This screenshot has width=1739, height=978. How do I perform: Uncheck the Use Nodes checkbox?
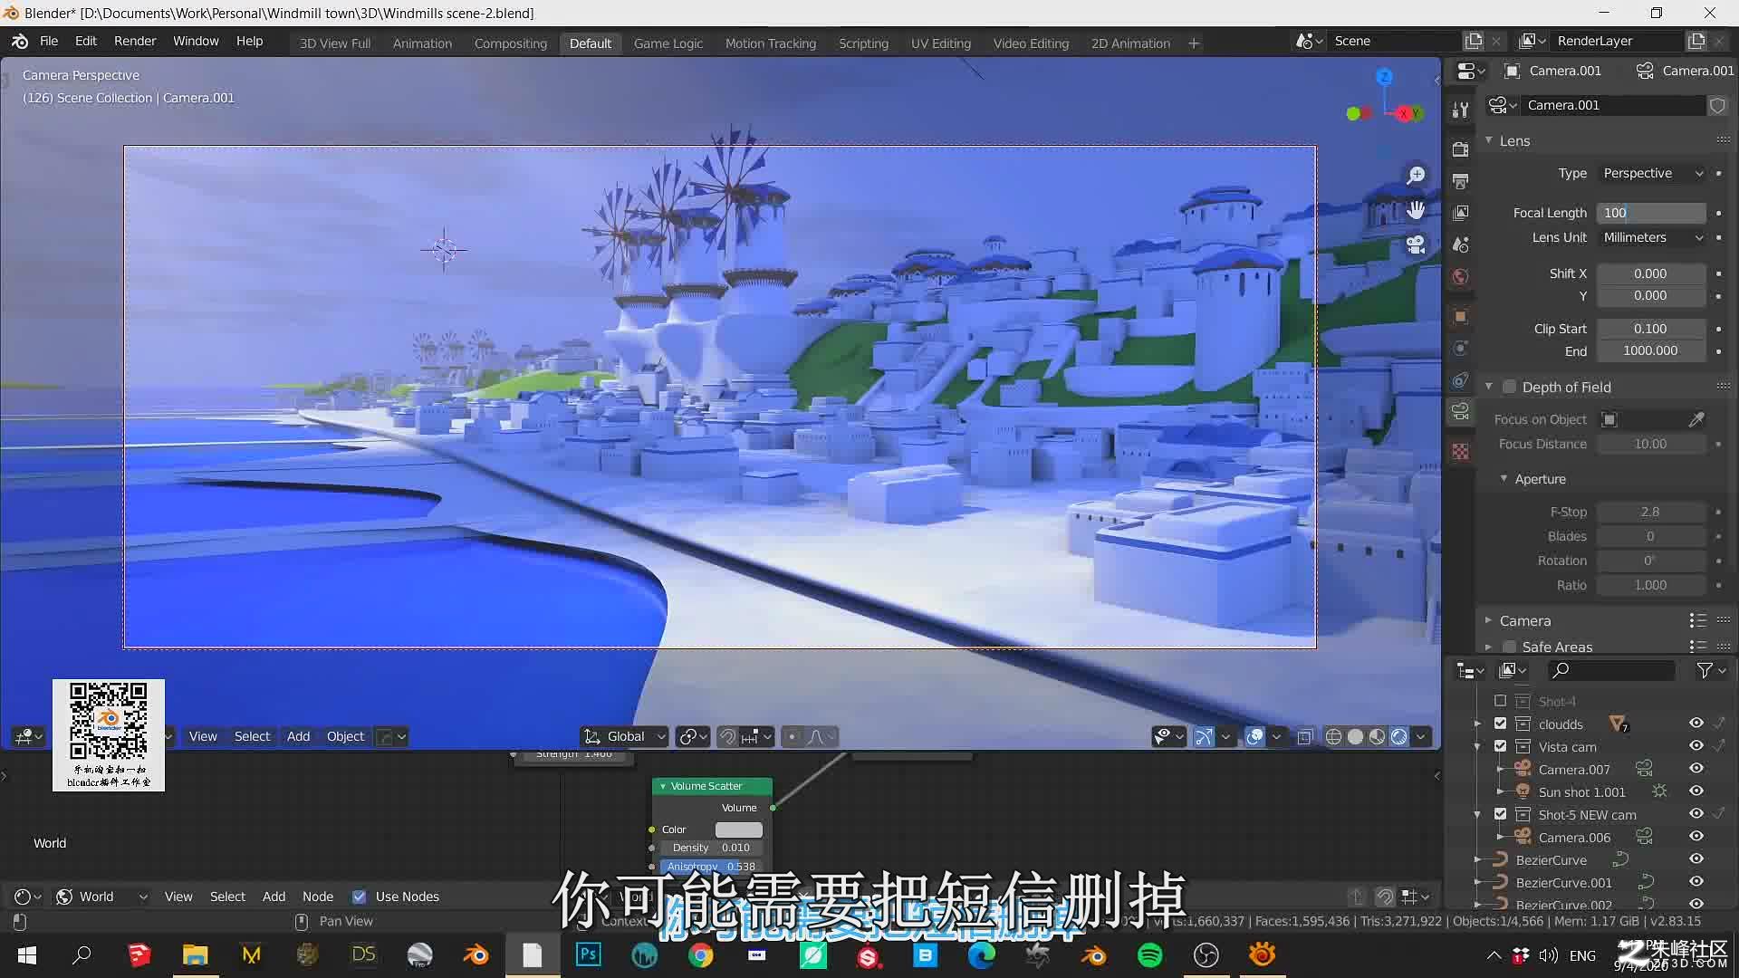360,896
